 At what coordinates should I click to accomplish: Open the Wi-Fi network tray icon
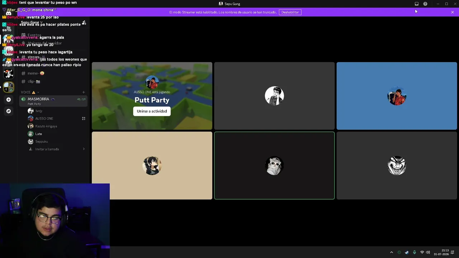point(422,252)
